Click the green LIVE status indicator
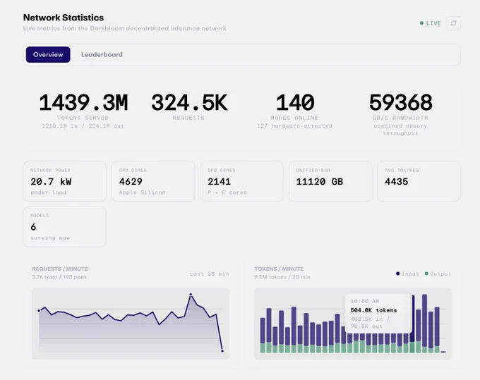The width and height of the screenshot is (480, 380). 430,23
